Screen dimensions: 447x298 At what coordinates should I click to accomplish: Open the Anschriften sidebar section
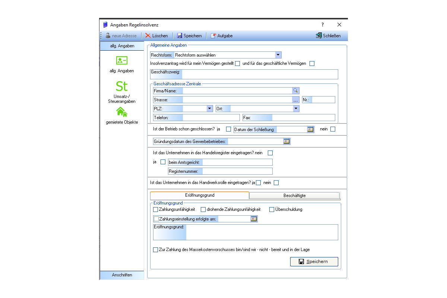tap(122, 275)
